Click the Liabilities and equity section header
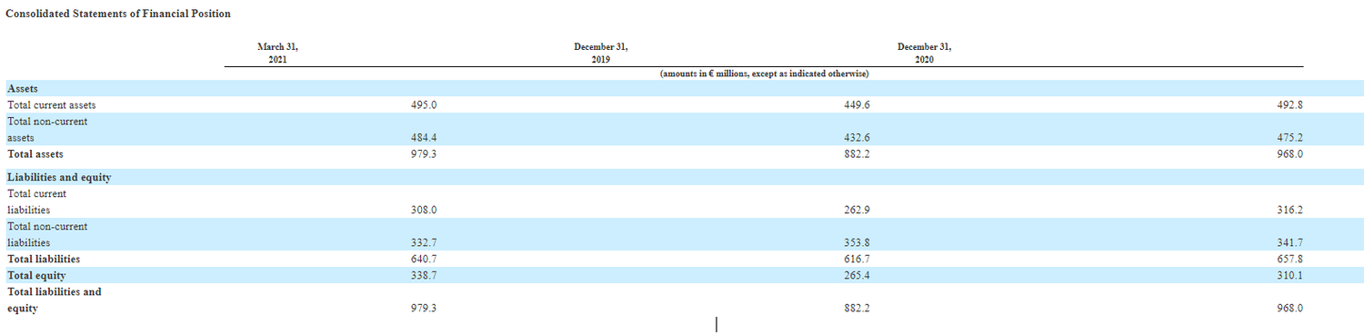Image resolution: width=1364 pixels, height=334 pixels. (59, 177)
